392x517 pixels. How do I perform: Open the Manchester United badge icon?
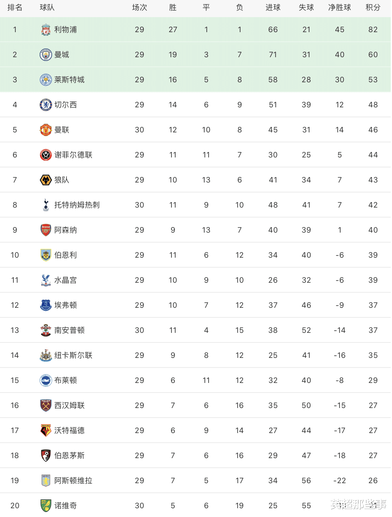click(45, 130)
